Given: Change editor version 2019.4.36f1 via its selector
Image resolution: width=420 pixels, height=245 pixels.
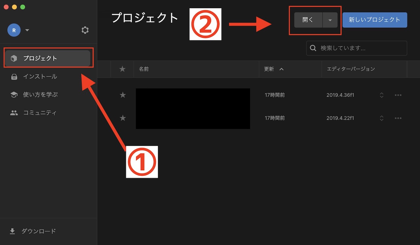Looking at the screenshot, I should (x=381, y=95).
